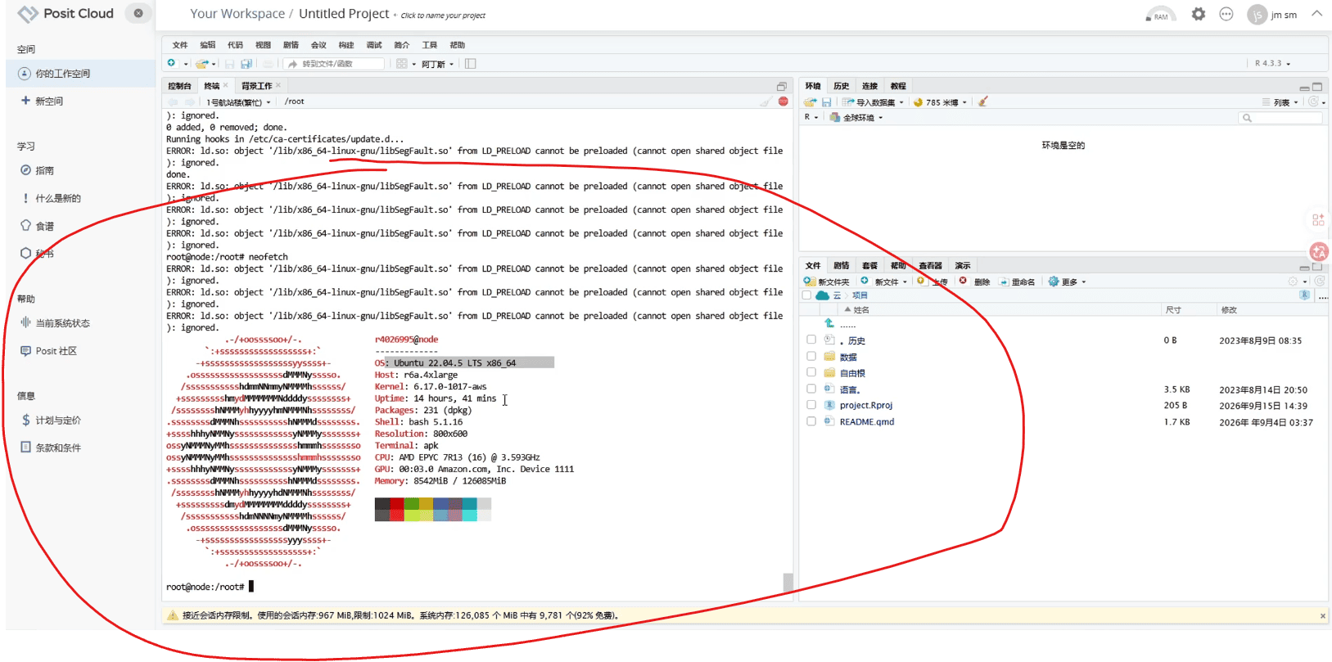This screenshot has height=662, width=1332.
Task: Click the RAM usage gauge icon
Action: pos(1161,15)
